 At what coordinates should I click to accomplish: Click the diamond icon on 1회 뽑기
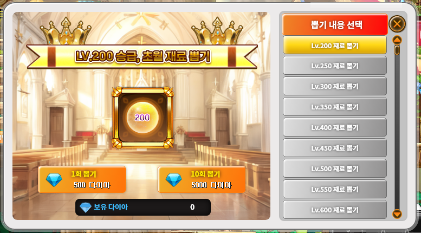54,180
